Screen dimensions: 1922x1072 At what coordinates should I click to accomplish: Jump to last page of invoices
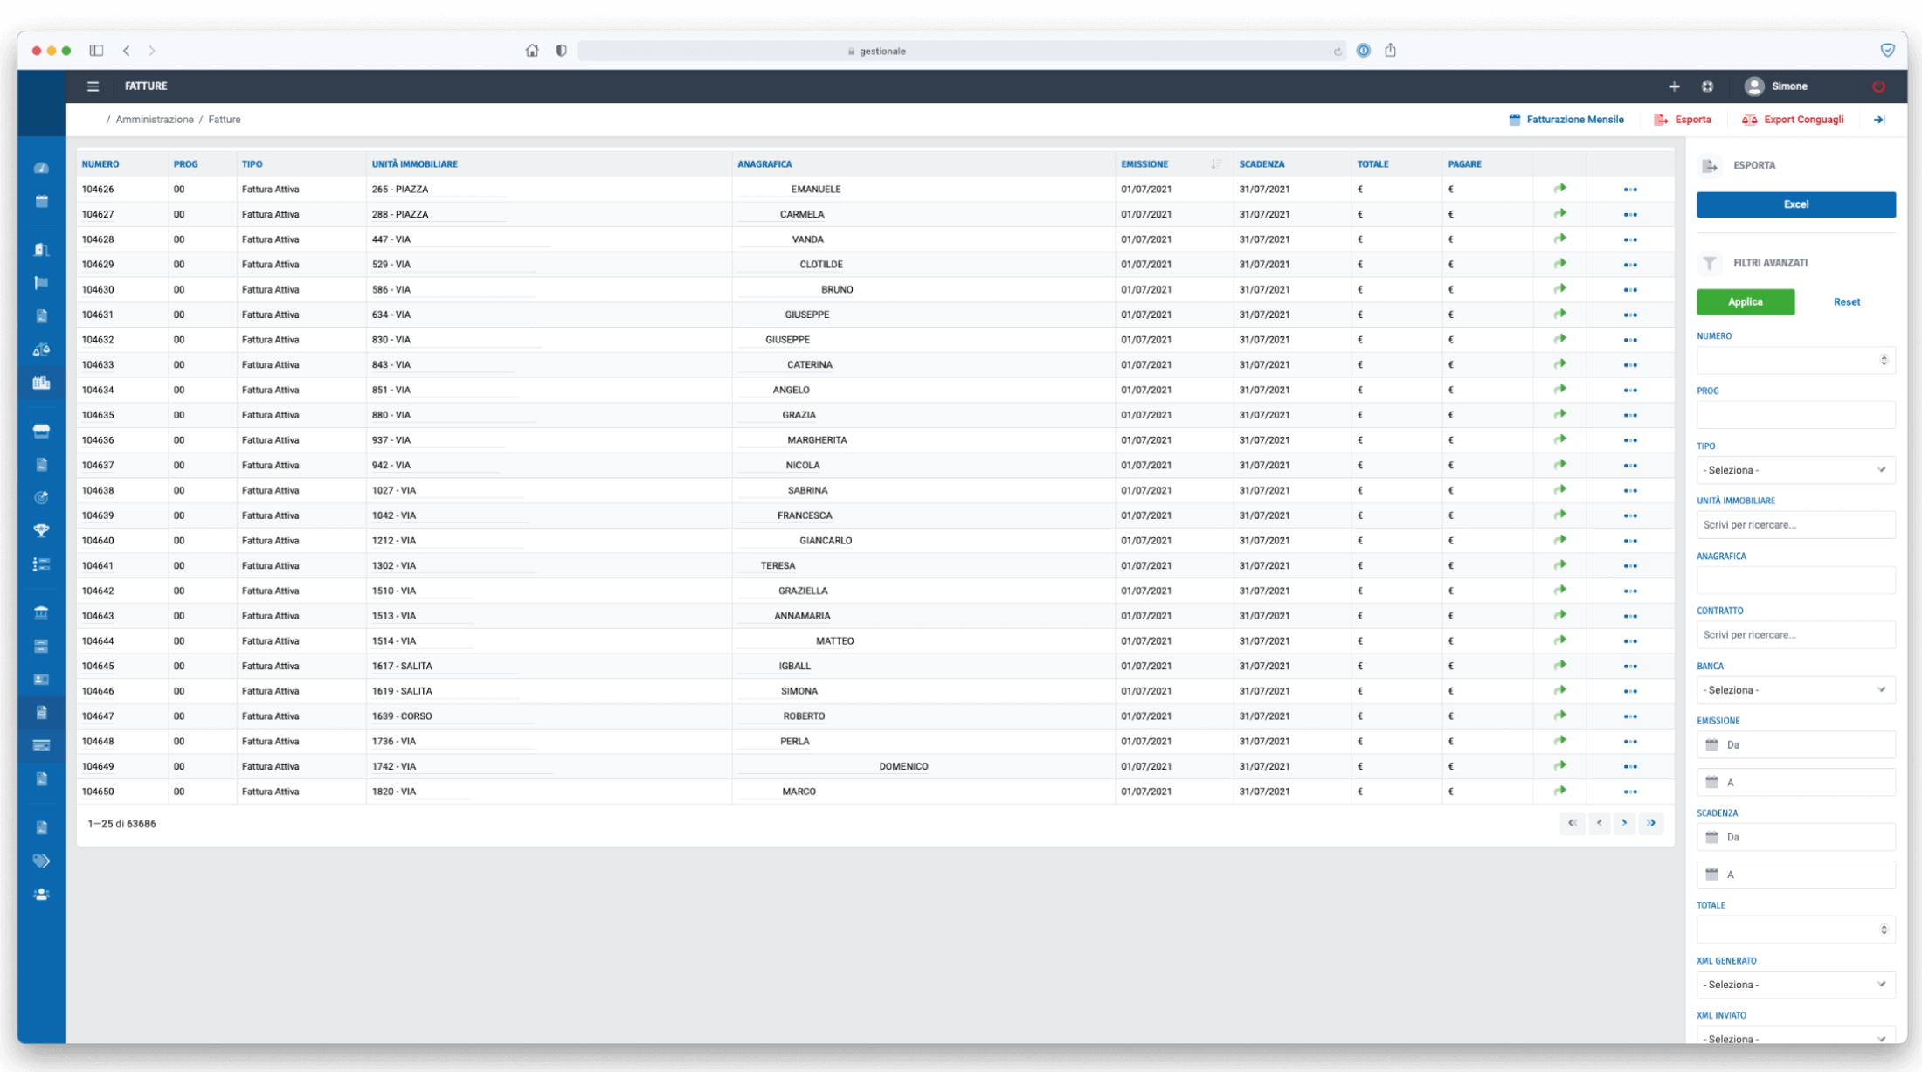pos(1651,823)
